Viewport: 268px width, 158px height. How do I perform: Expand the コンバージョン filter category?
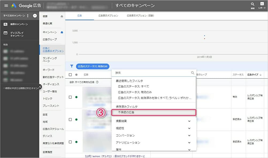click(x=189, y=136)
